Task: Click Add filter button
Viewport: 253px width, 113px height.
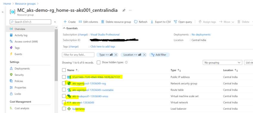Action: coord(159,55)
